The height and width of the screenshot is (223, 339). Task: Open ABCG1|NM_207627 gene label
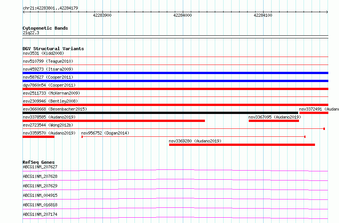tap(40, 167)
